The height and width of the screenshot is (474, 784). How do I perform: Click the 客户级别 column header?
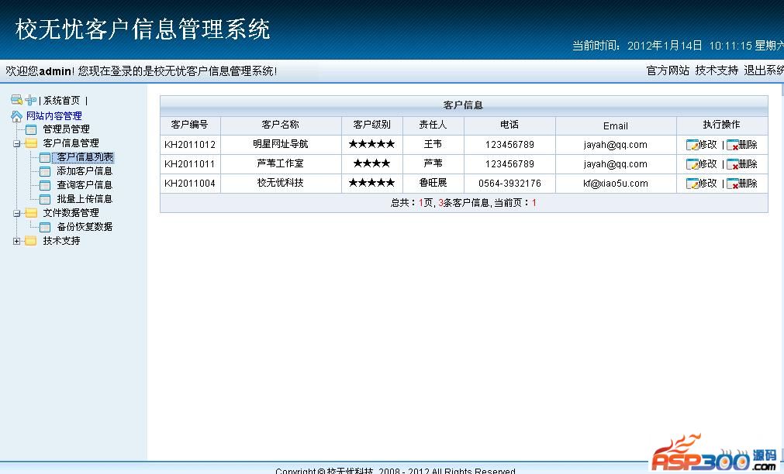click(x=371, y=125)
